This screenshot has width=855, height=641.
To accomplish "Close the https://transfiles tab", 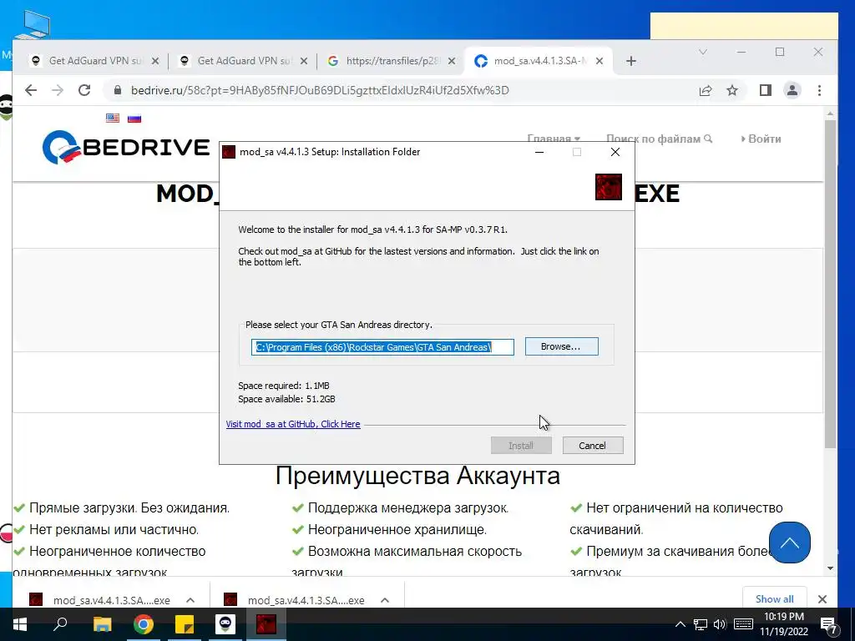I will pyautogui.click(x=452, y=61).
